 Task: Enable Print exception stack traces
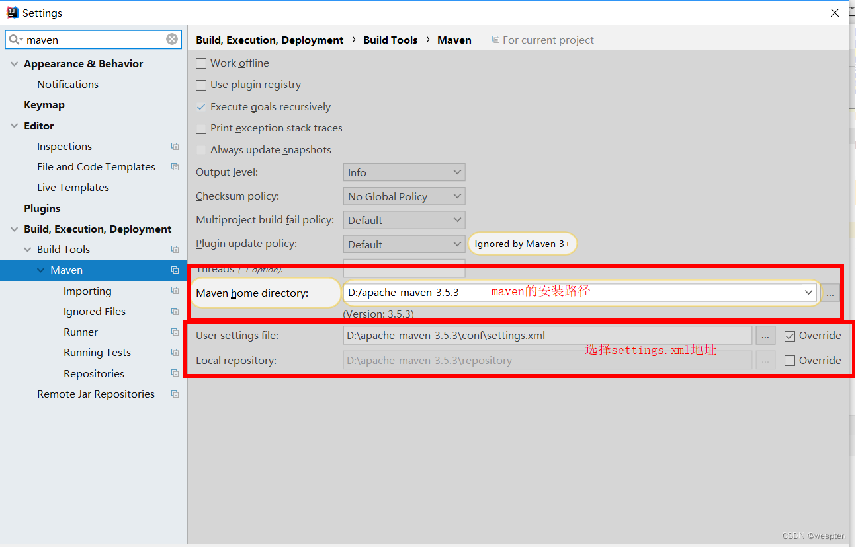[201, 128]
